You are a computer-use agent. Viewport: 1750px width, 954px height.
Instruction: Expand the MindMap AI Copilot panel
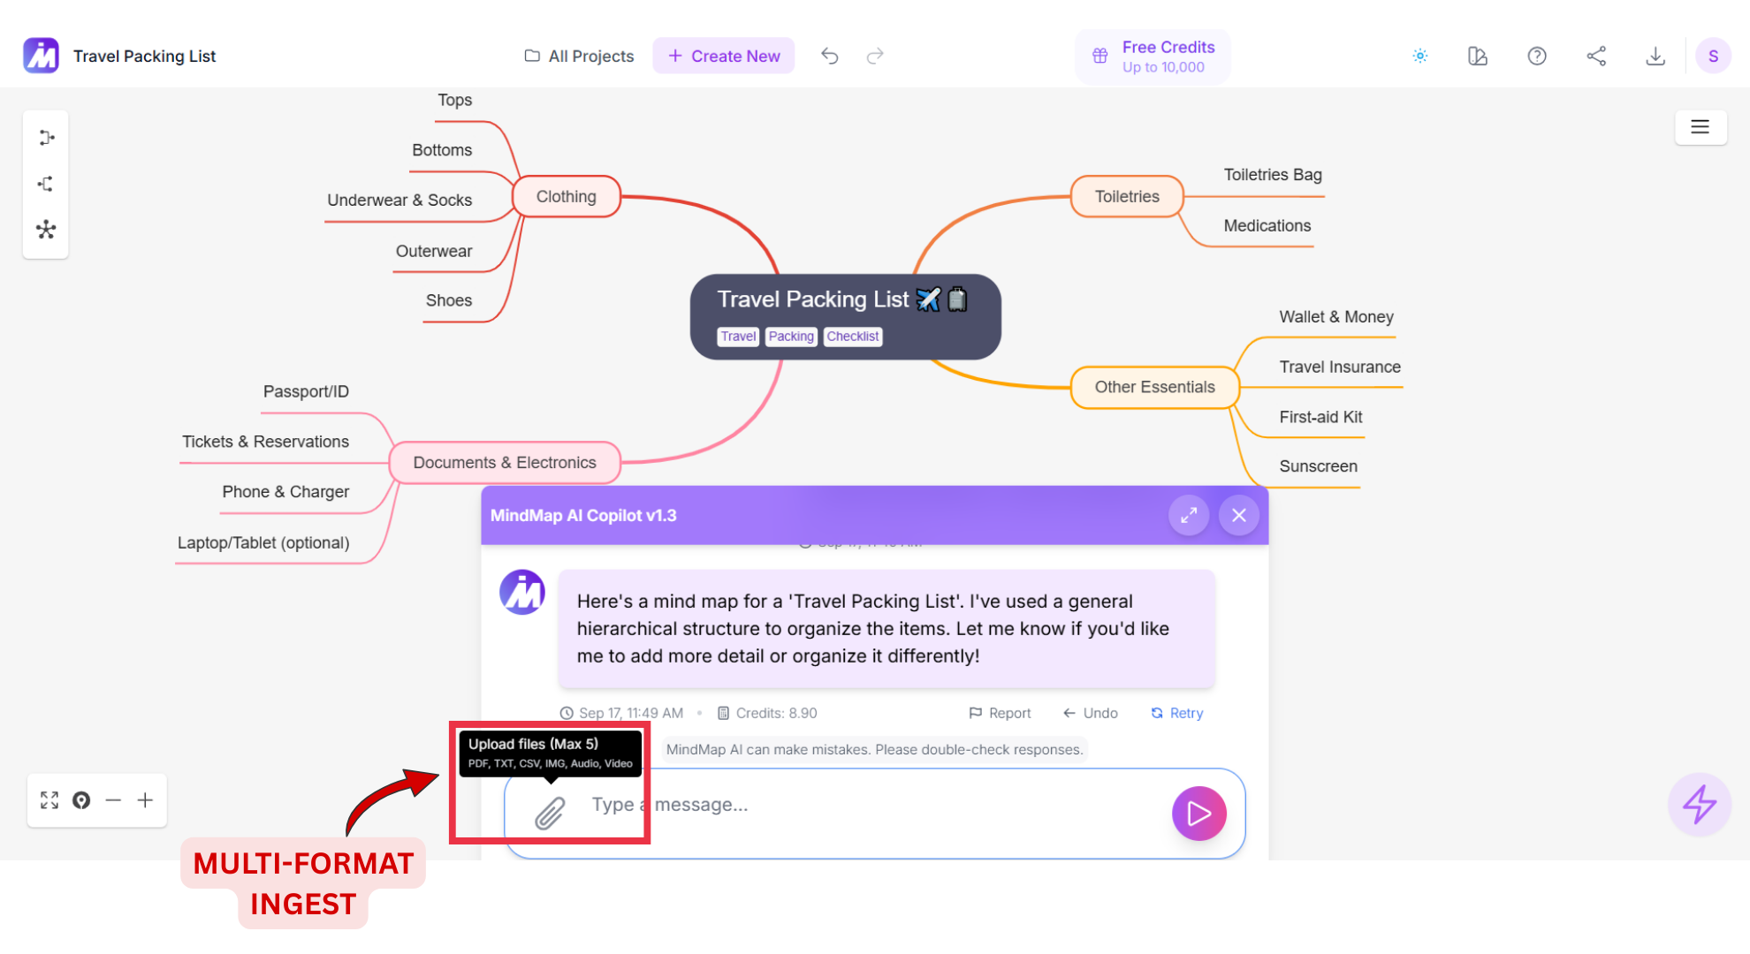[x=1189, y=515]
